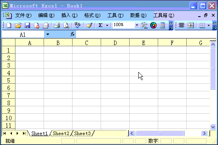
Task: Click the Open folder icon
Action: pyautogui.click(x=18, y=26)
